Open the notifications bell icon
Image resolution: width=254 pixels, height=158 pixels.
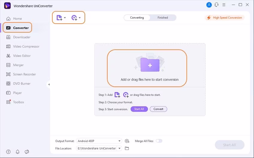point(18,152)
